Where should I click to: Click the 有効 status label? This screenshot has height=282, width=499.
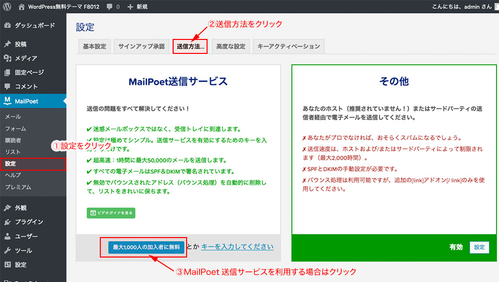click(456, 247)
